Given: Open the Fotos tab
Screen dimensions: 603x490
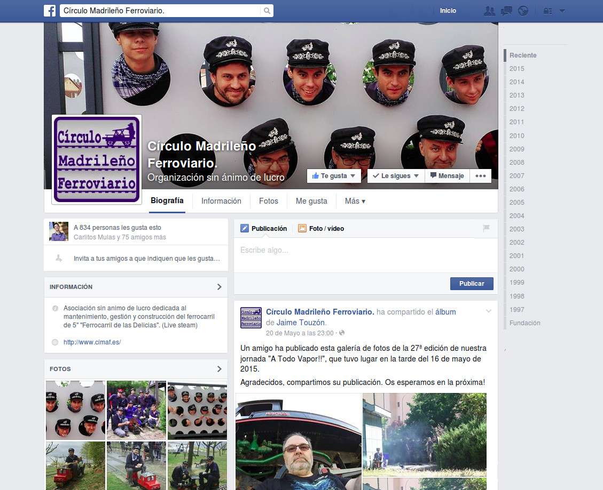Looking at the screenshot, I should (269, 201).
